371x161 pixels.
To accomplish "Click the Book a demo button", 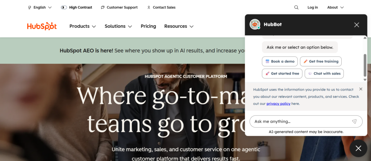I will (280, 62).
